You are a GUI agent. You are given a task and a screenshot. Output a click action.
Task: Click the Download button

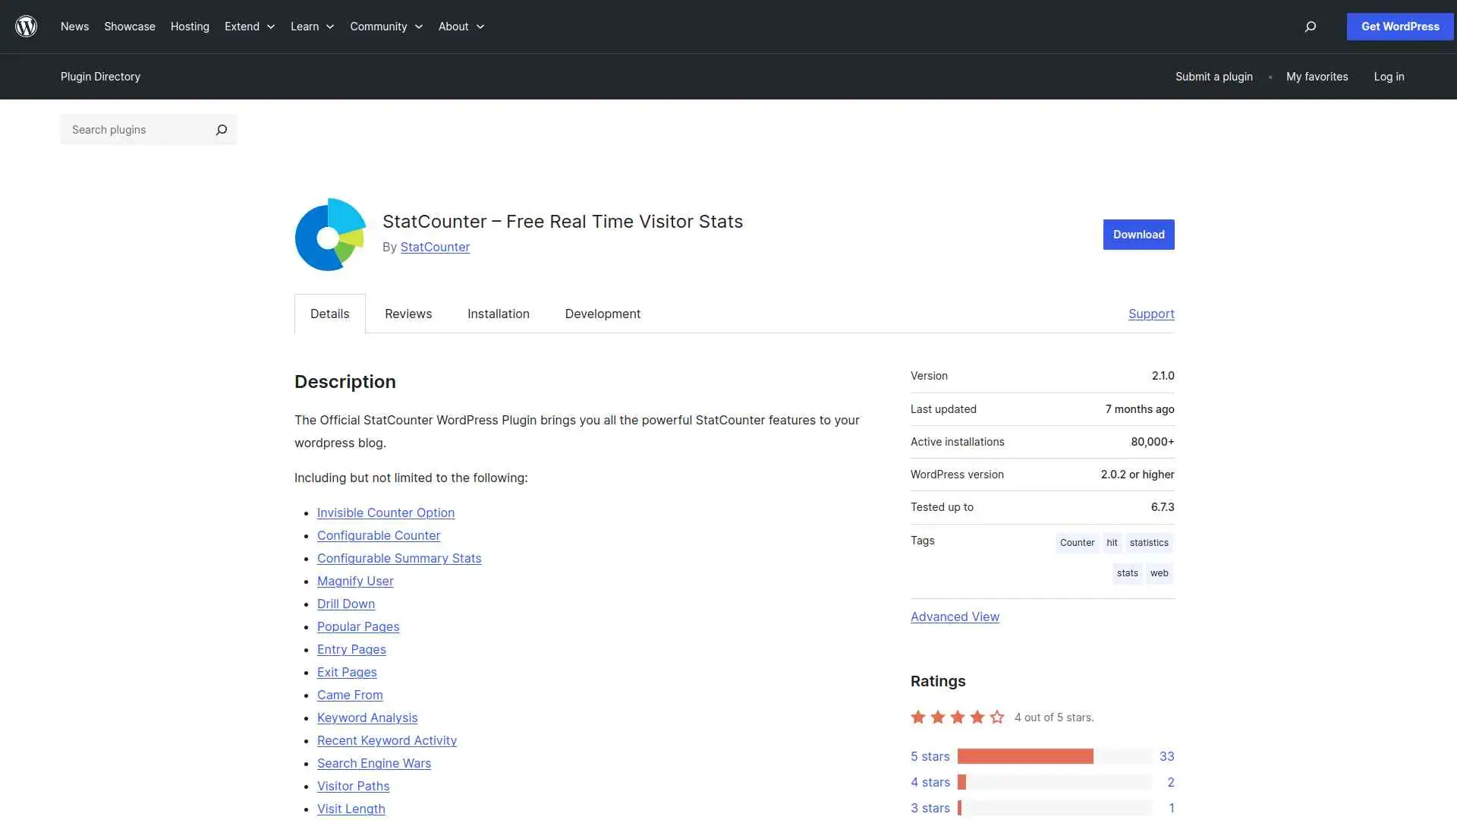click(1138, 235)
